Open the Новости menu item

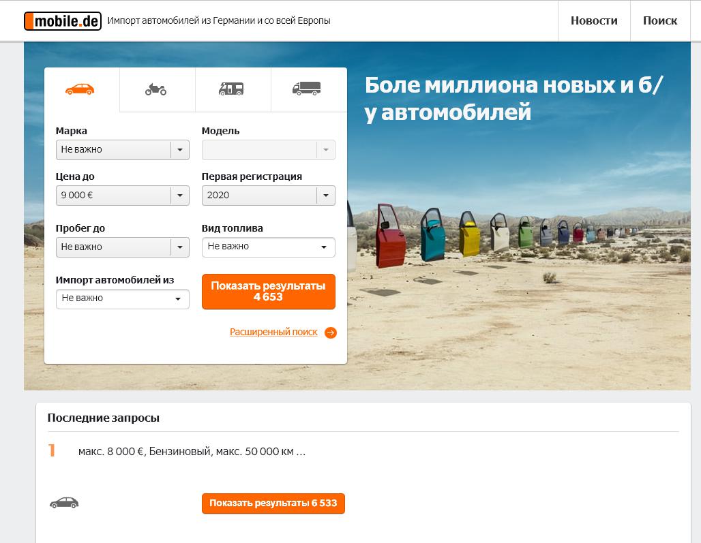click(x=594, y=21)
